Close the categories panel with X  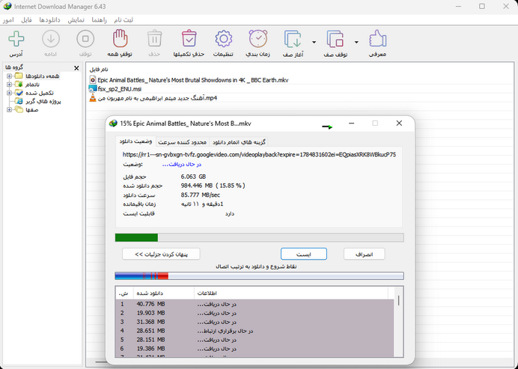[x=76, y=68]
